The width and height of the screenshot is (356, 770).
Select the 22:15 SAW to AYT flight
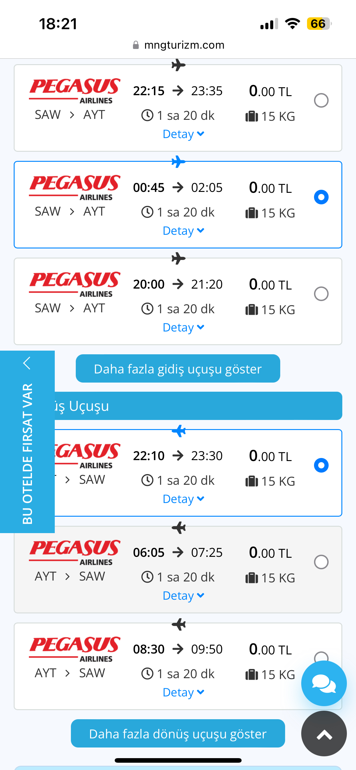321,100
